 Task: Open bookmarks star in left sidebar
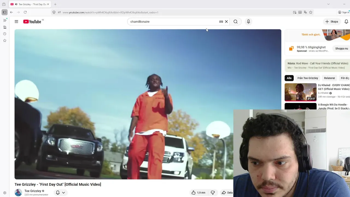tap(5, 40)
